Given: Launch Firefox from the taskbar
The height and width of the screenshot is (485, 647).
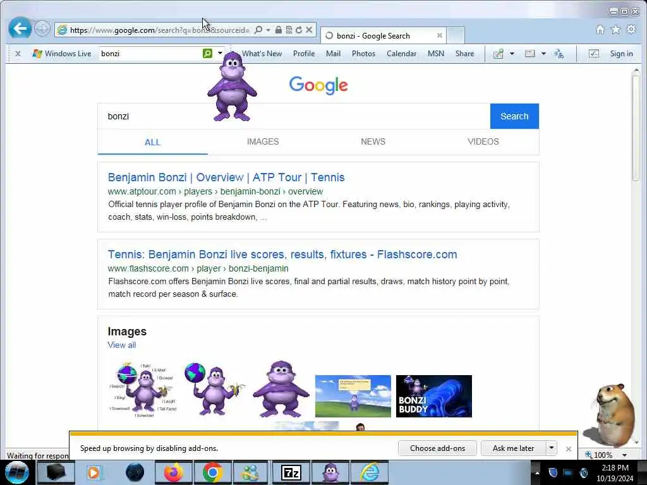Looking at the screenshot, I should 174,472.
